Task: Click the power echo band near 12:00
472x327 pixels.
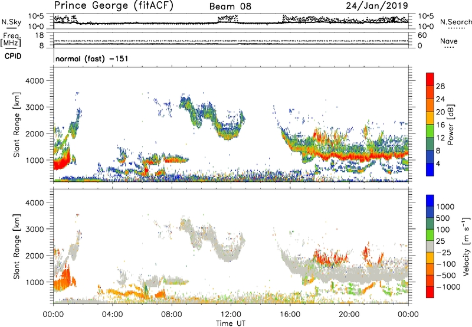Action: coord(229,133)
